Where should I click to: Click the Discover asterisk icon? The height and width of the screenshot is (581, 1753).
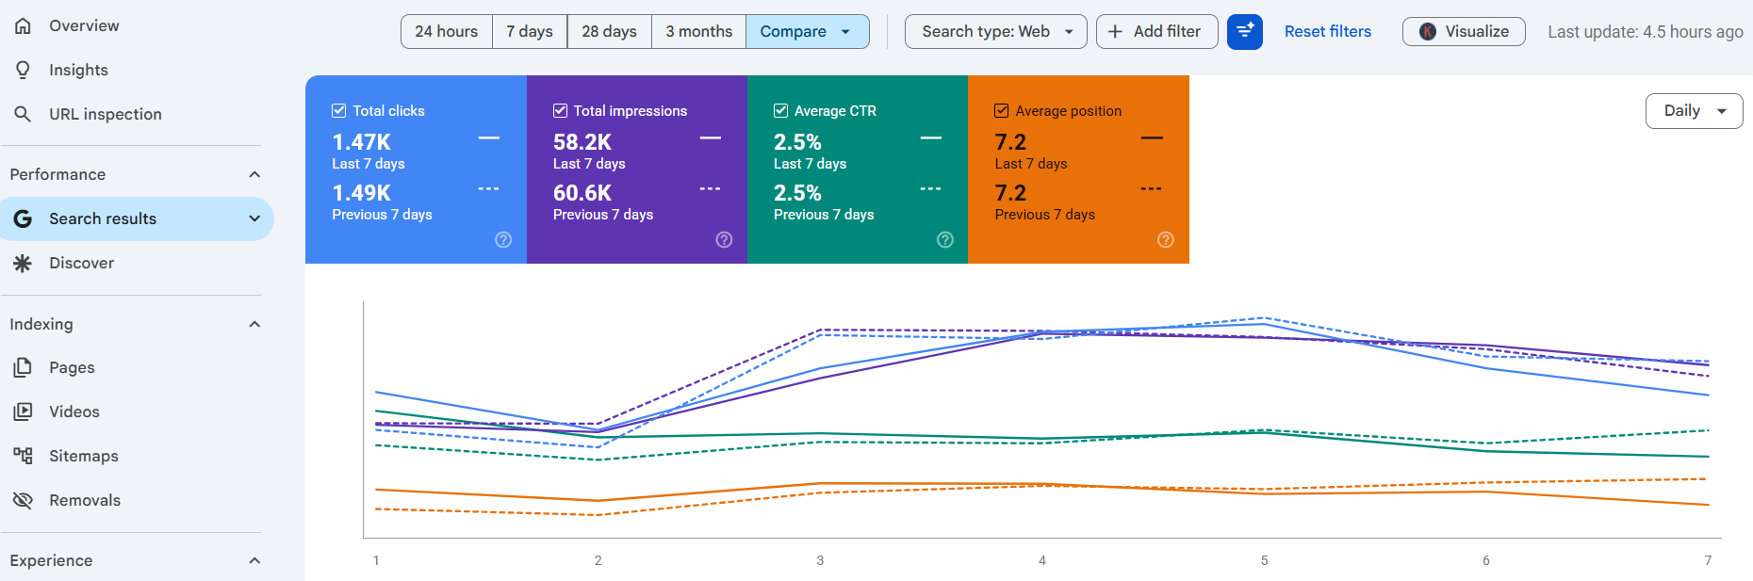tap(23, 263)
